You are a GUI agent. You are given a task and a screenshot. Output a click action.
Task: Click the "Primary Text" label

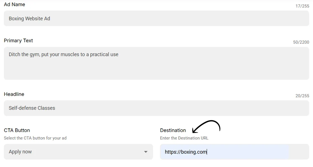click(18, 41)
